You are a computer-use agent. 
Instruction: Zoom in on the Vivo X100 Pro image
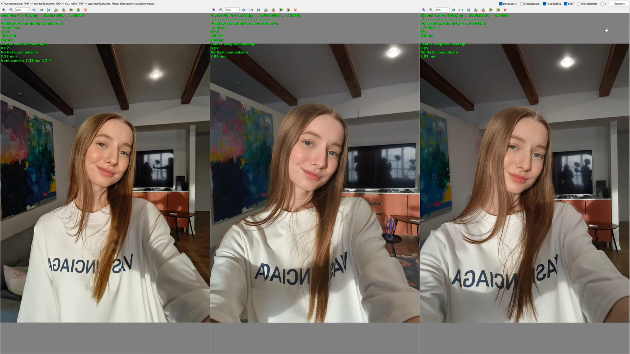tap(214, 10)
